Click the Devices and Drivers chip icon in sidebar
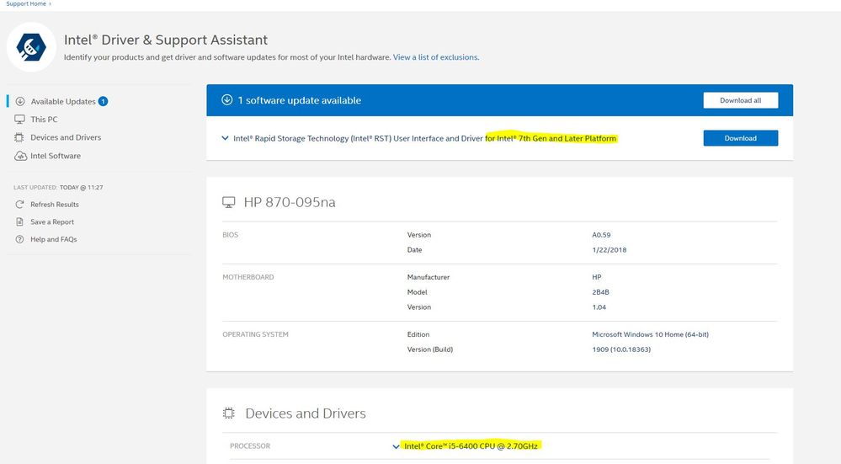This screenshot has width=841, height=464. 19,137
